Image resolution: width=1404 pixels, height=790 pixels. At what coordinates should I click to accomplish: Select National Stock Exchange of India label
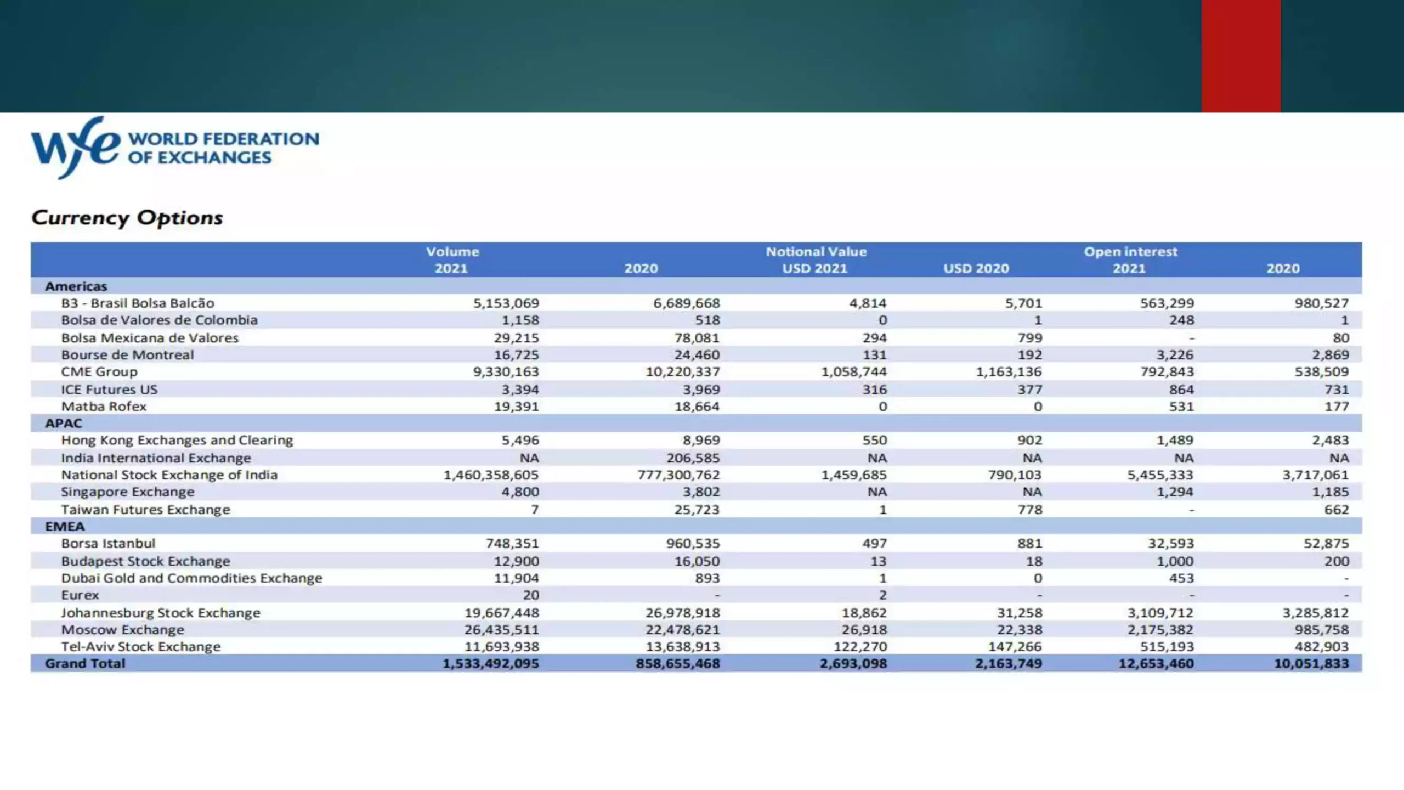pyautogui.click(x=169, y=475)
